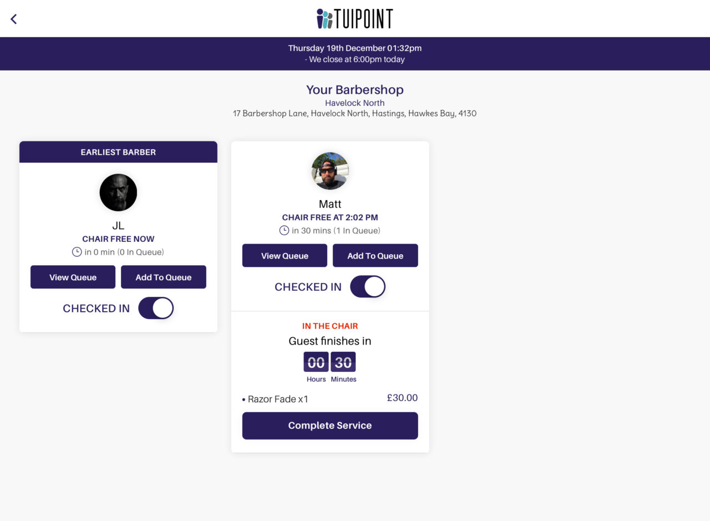Screen dimensions: 710x521
Task: Click Add To Queue on Matt's card
Action: [x=376, y=256]
